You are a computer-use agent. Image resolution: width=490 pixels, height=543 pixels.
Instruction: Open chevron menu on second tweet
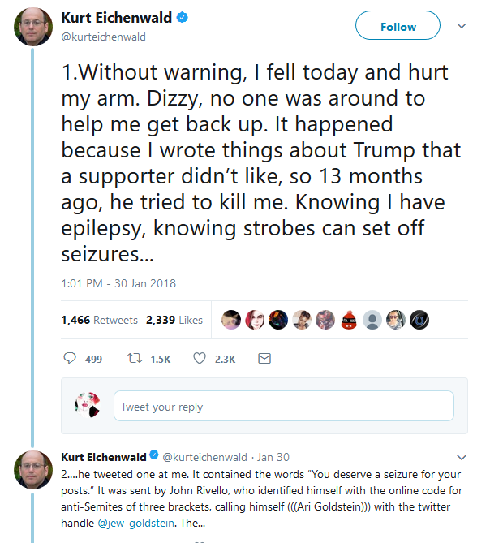tap(462, 458)
